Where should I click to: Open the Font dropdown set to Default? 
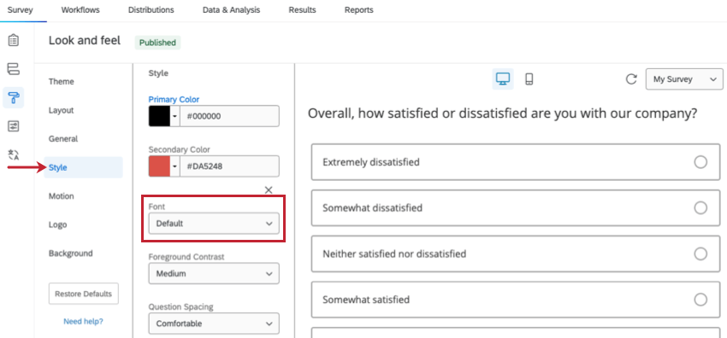[x=214, y=224]
